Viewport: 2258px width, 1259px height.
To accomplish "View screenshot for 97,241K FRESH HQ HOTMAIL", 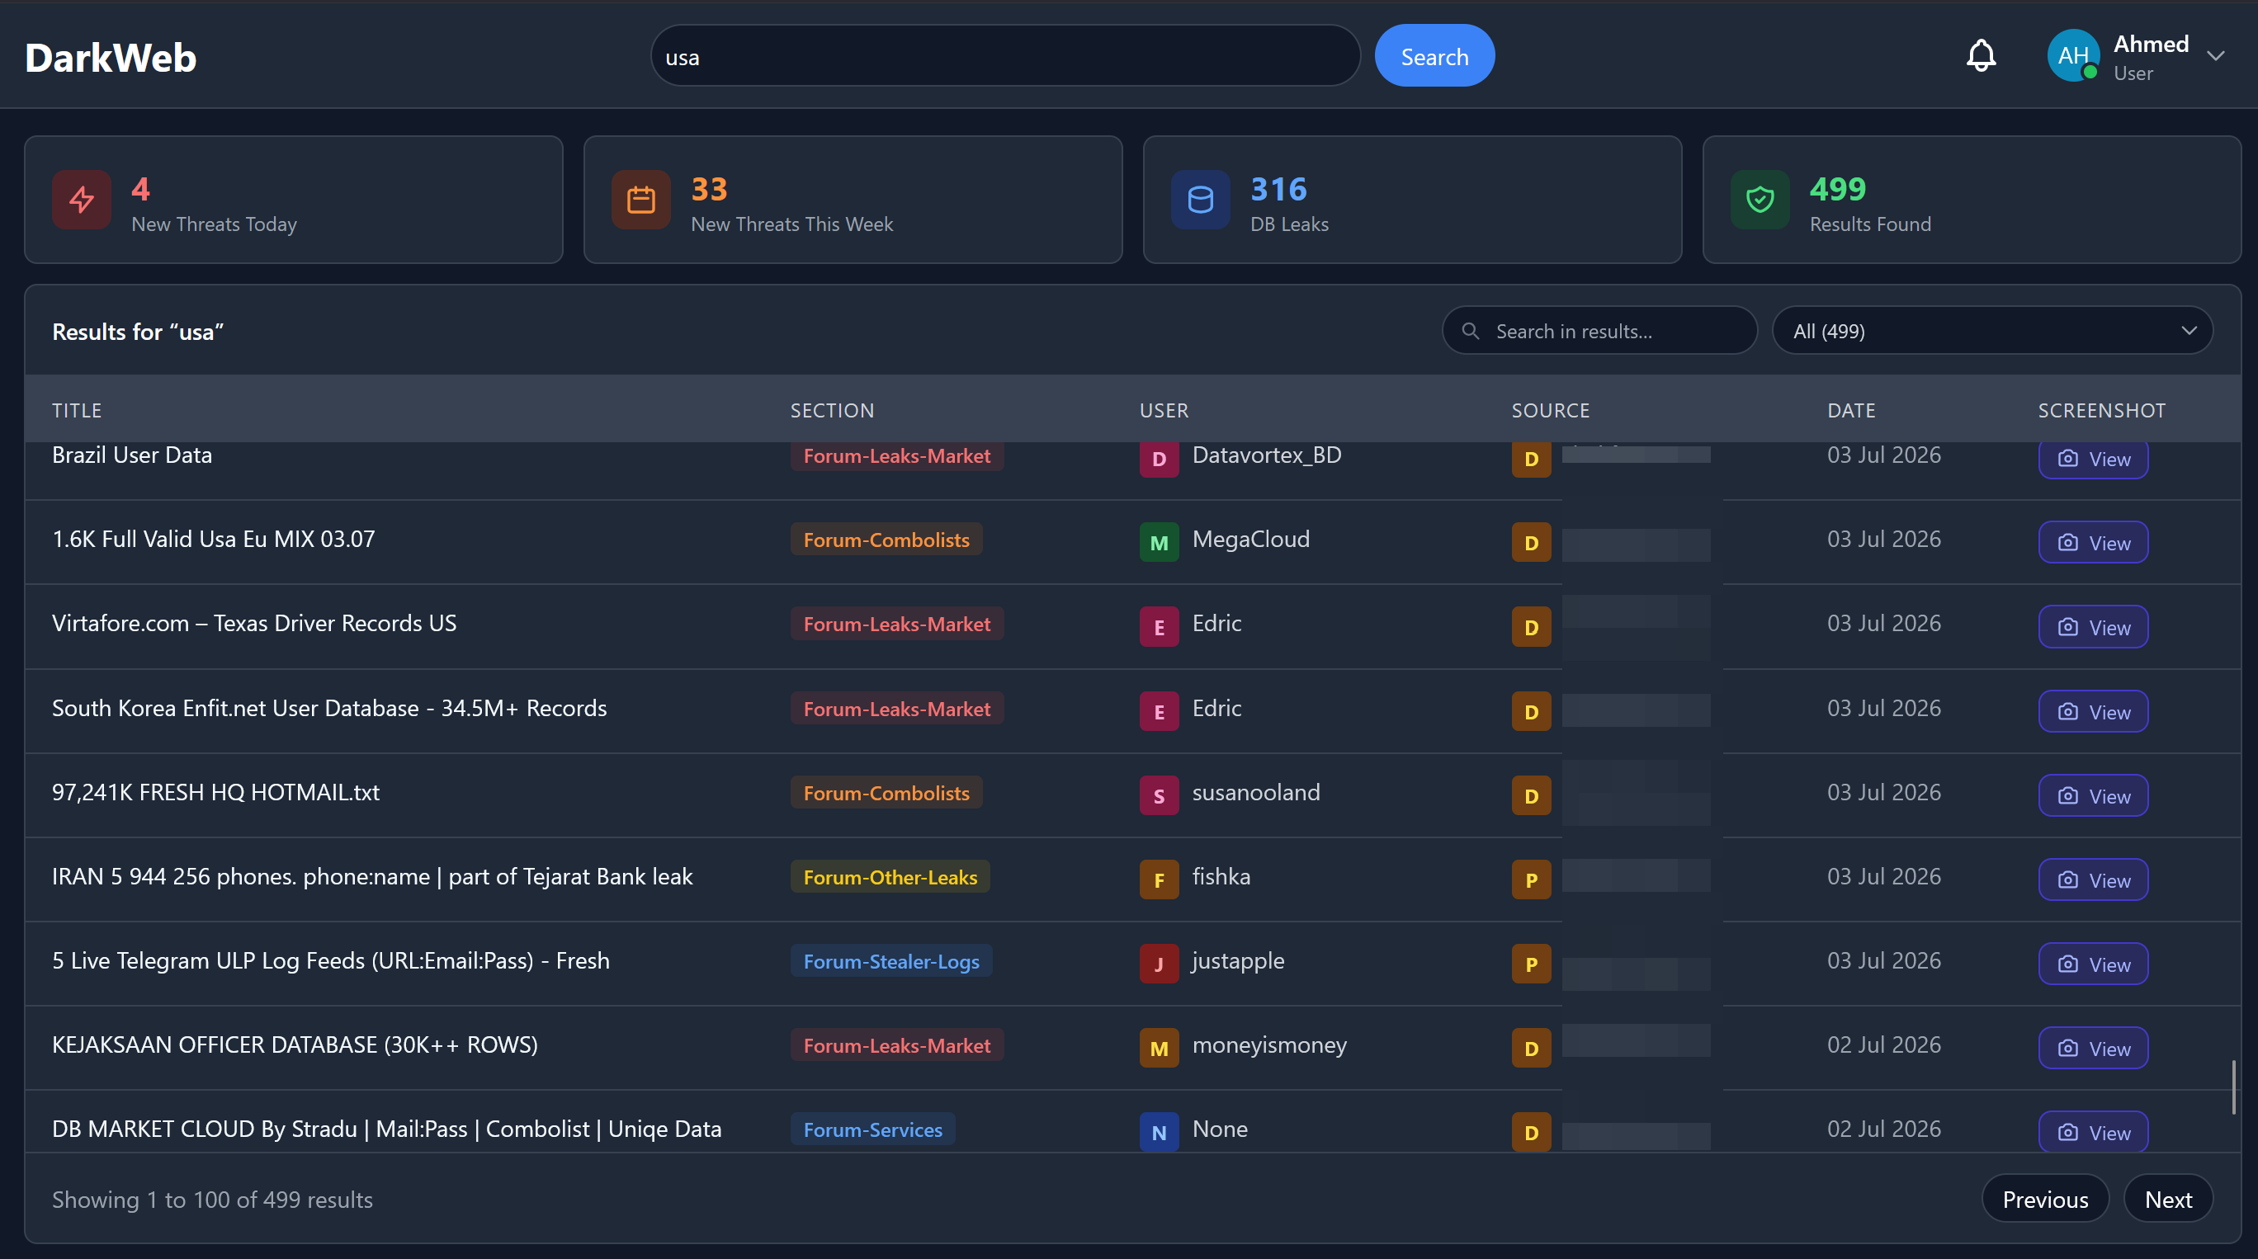I will pos(2093,795).
